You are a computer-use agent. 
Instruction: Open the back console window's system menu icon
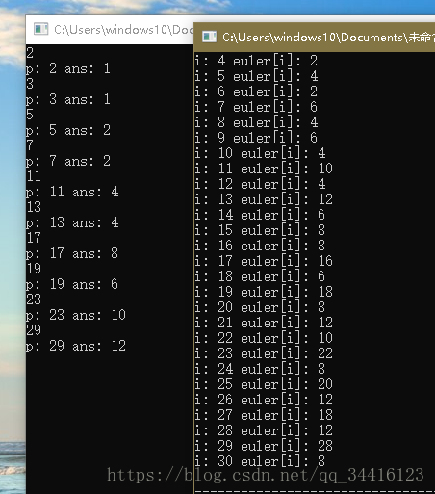coord(40,29)
